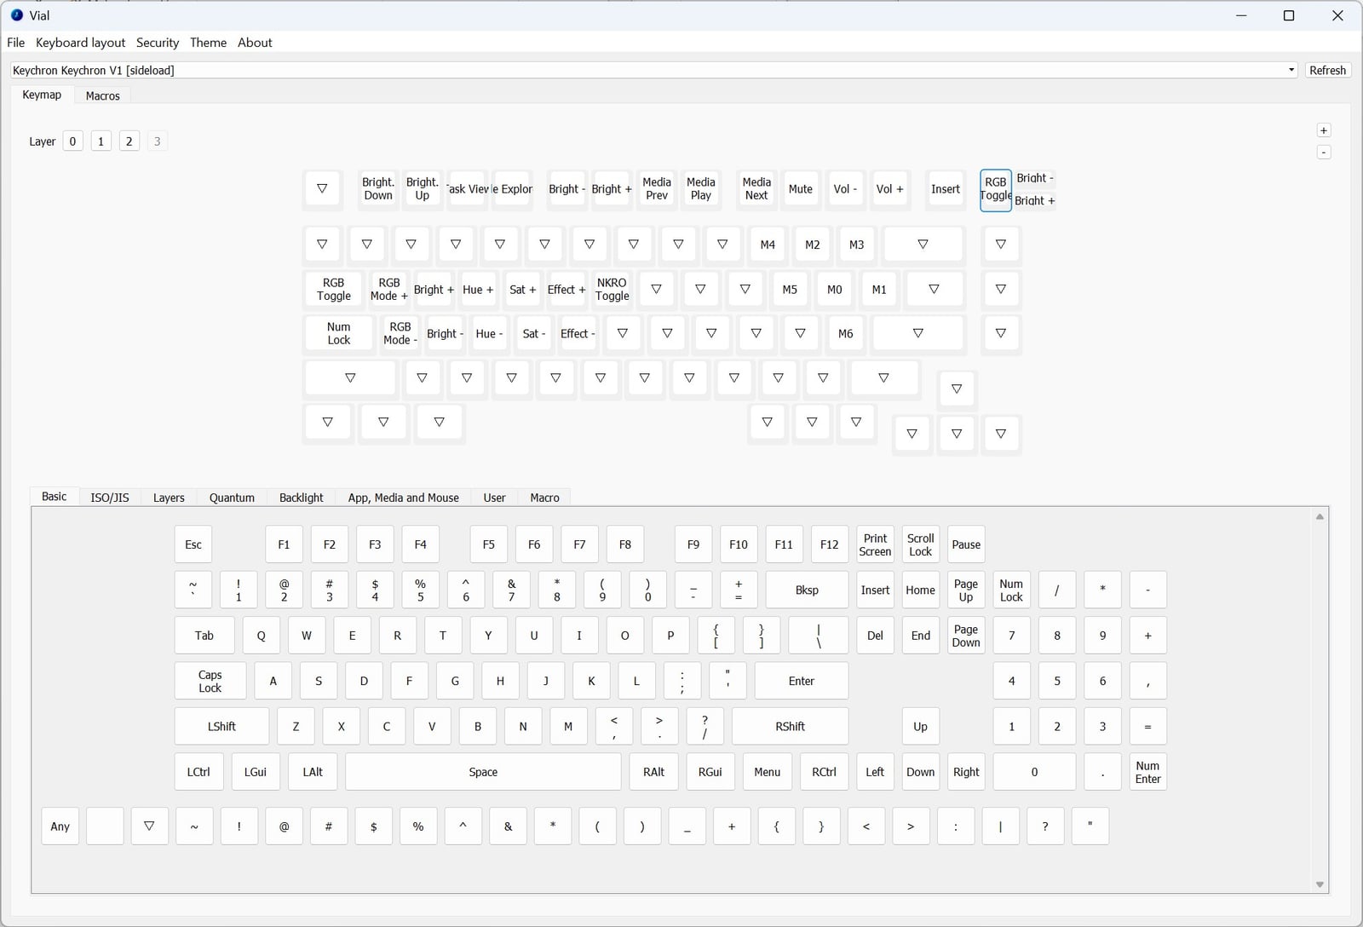1363x927 pixels.
Task: Select the Effect - key on keymap
Action: (578, 334)
